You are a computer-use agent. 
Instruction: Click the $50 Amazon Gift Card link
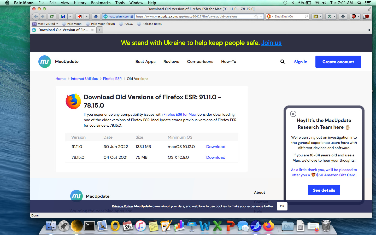click(x=336, y=175)
